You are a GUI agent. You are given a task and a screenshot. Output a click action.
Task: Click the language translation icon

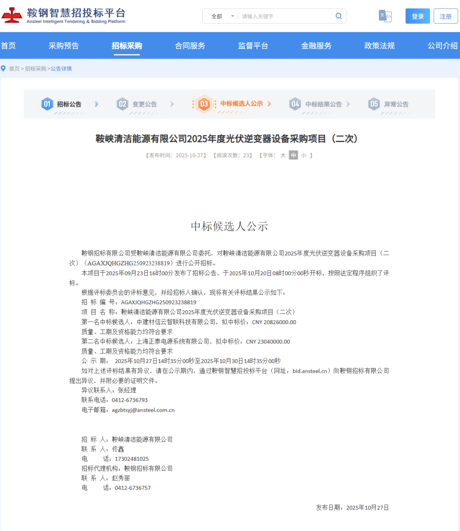(385, 16)
